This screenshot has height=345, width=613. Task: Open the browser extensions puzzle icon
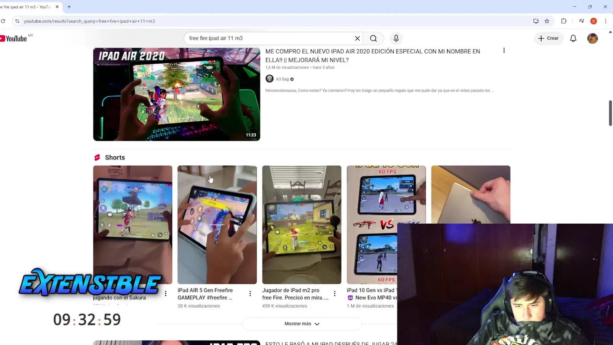[564, 21]
